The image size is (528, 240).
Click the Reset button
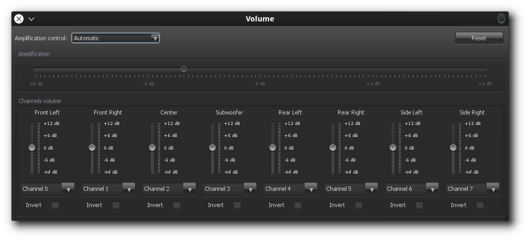[x=479, y=38]
